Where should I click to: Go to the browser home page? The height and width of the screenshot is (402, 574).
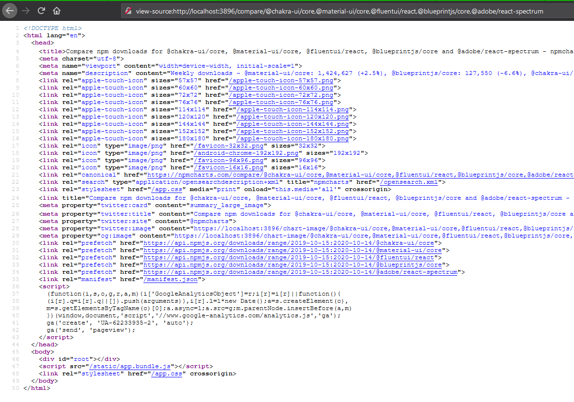click(57, 11)
